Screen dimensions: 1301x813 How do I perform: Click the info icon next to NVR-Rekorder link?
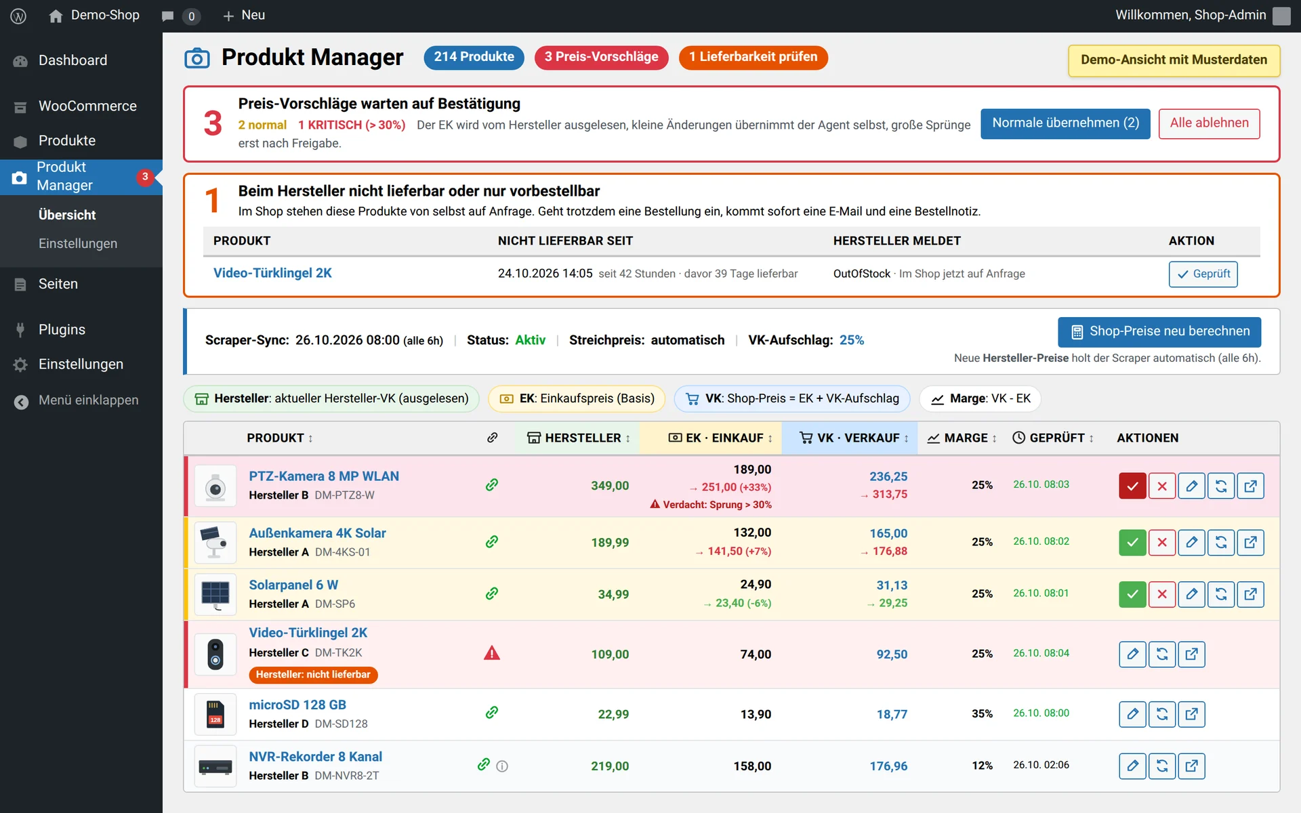[x=502, y=766]
